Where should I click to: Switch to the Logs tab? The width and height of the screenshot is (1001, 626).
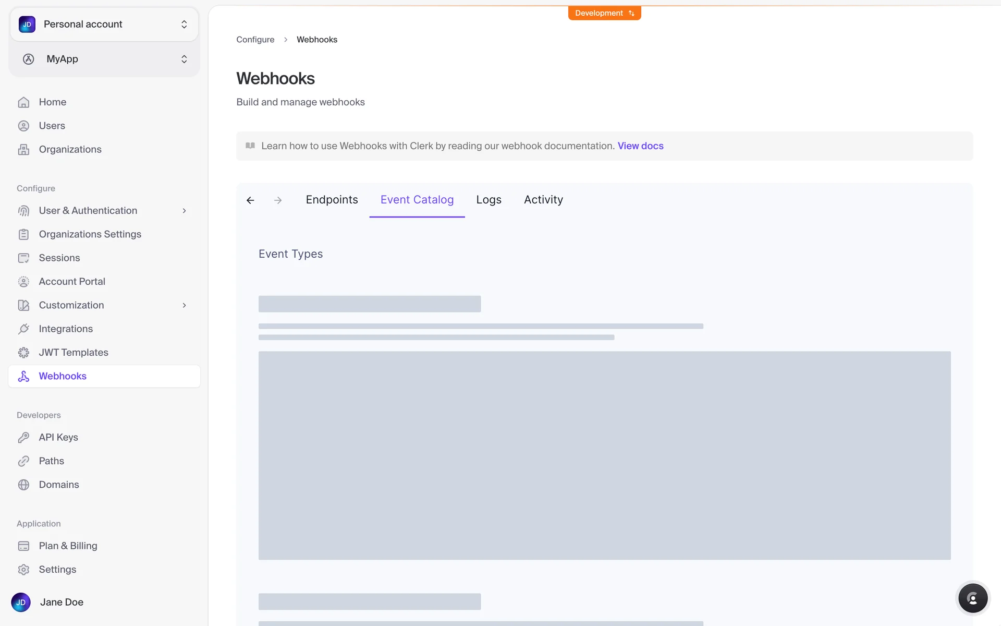(x=489, y=200)
